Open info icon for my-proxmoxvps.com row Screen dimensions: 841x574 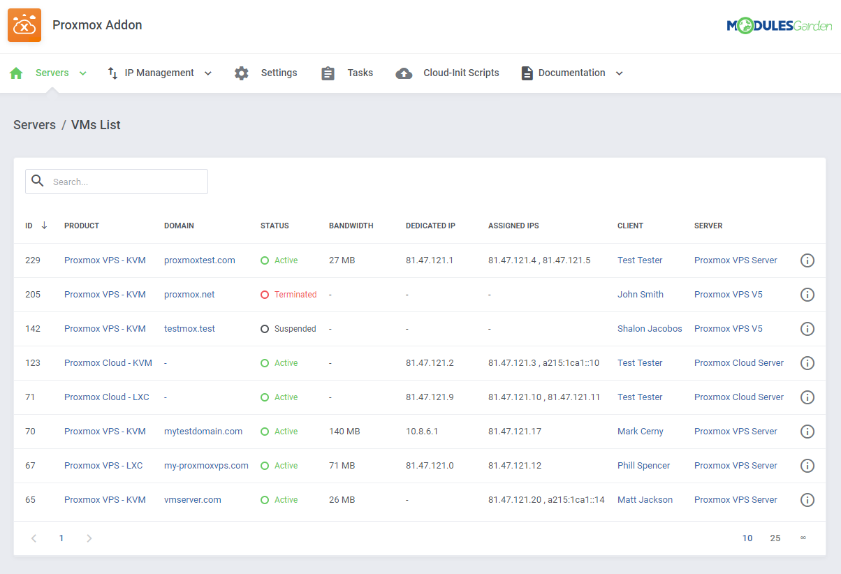point(807,466)
